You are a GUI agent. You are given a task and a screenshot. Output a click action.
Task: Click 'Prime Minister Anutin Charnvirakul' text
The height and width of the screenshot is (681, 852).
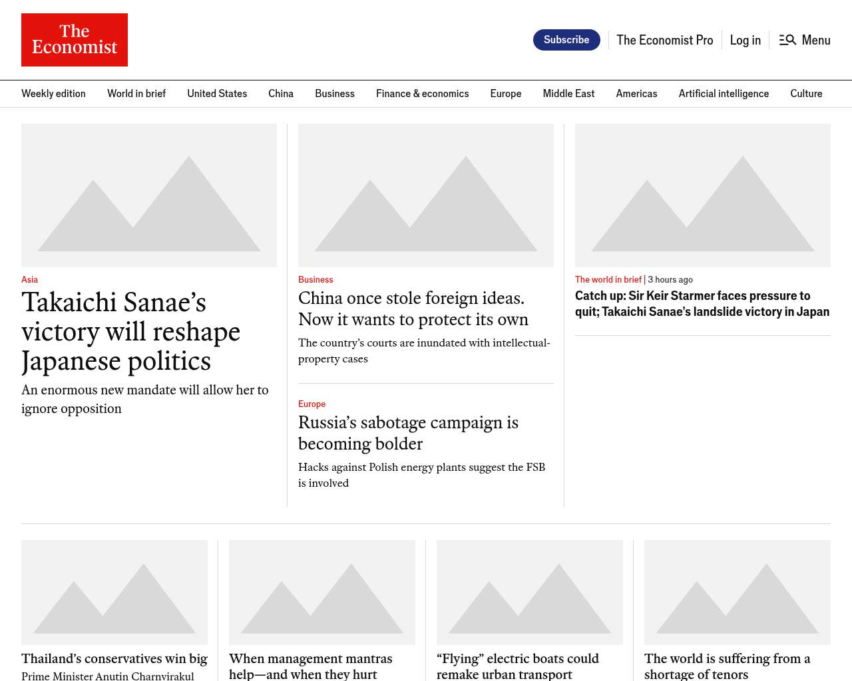[108, 676]
